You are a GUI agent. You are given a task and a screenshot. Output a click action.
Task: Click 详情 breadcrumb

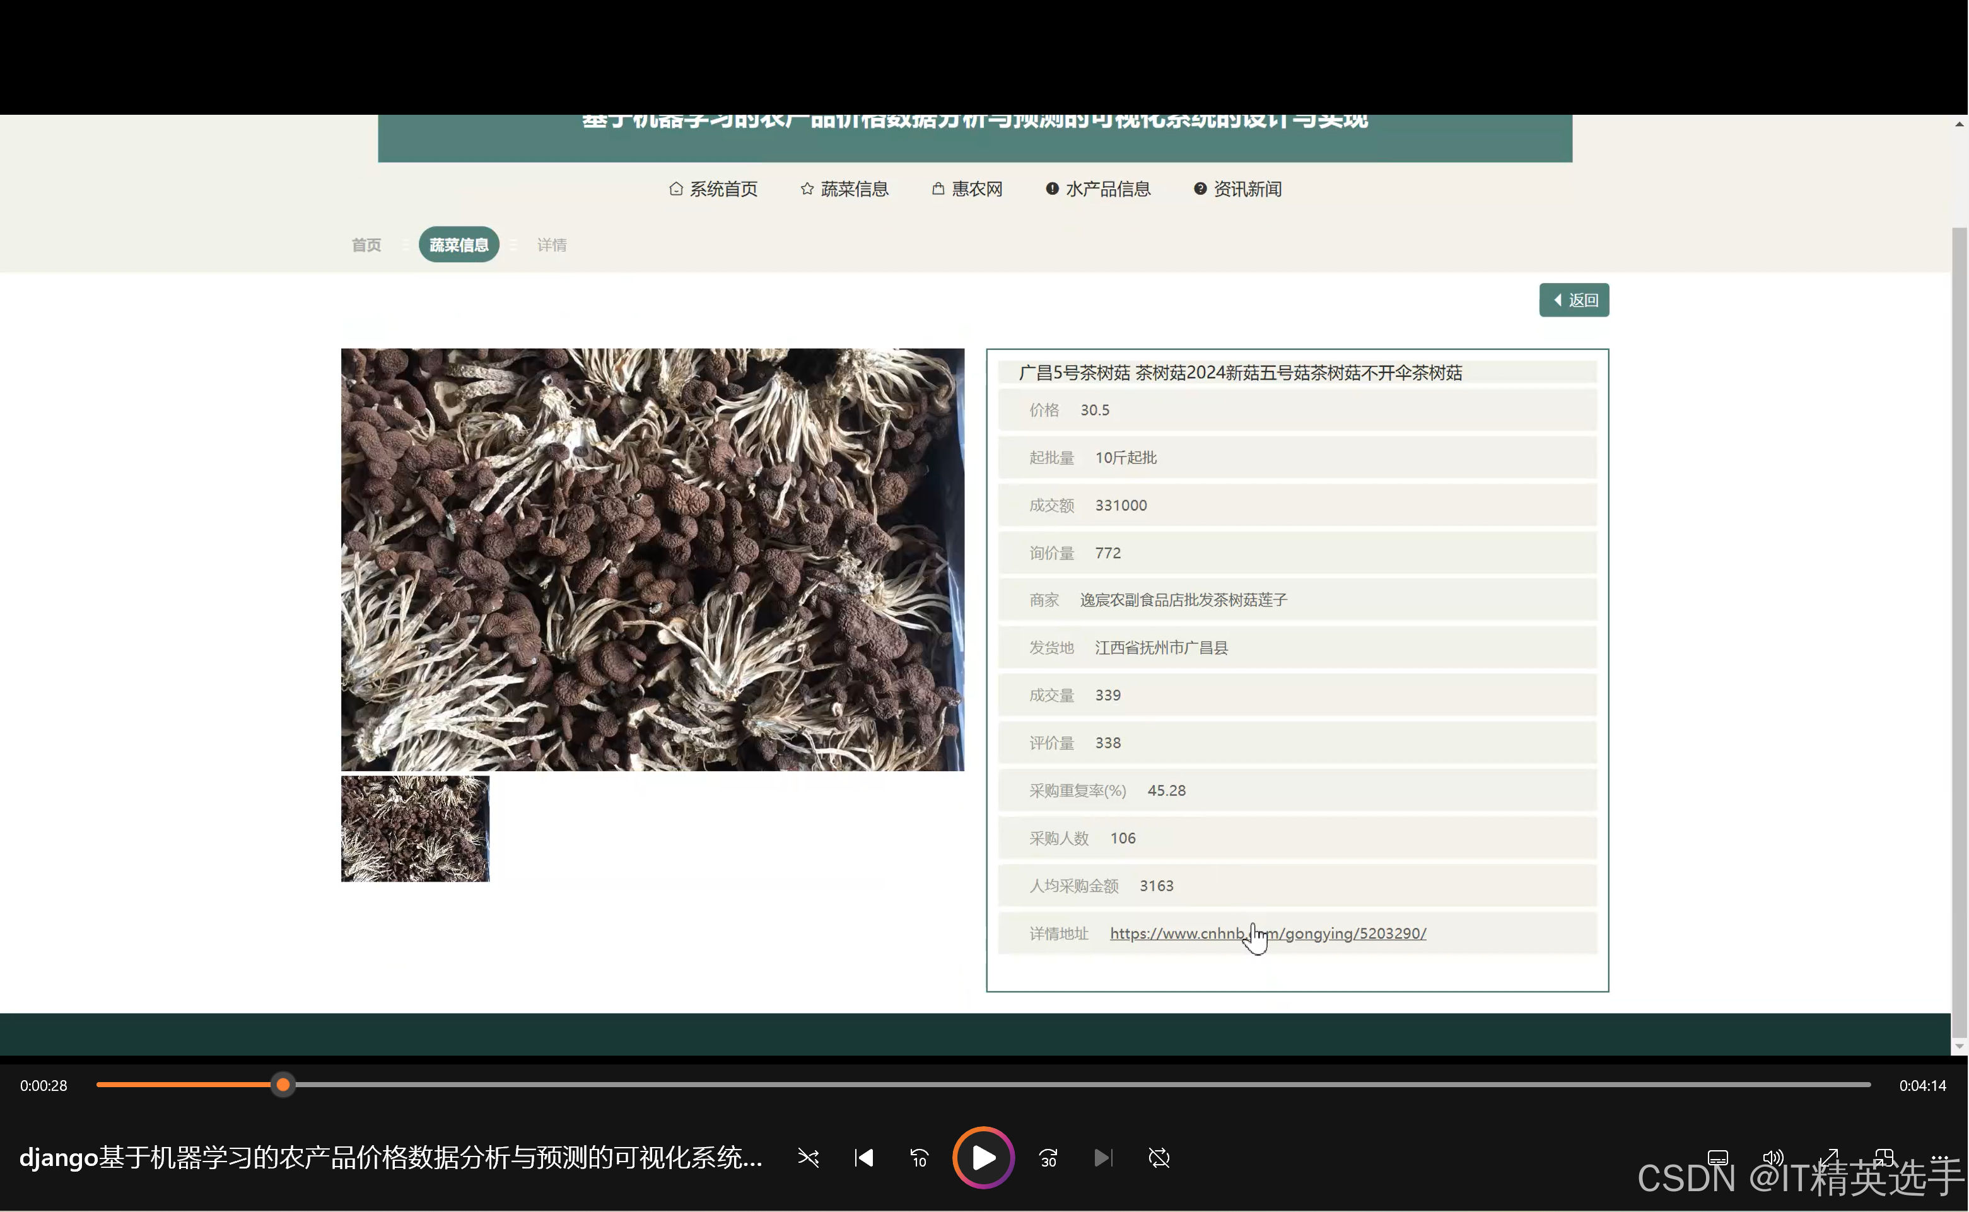tap(552, 245)
